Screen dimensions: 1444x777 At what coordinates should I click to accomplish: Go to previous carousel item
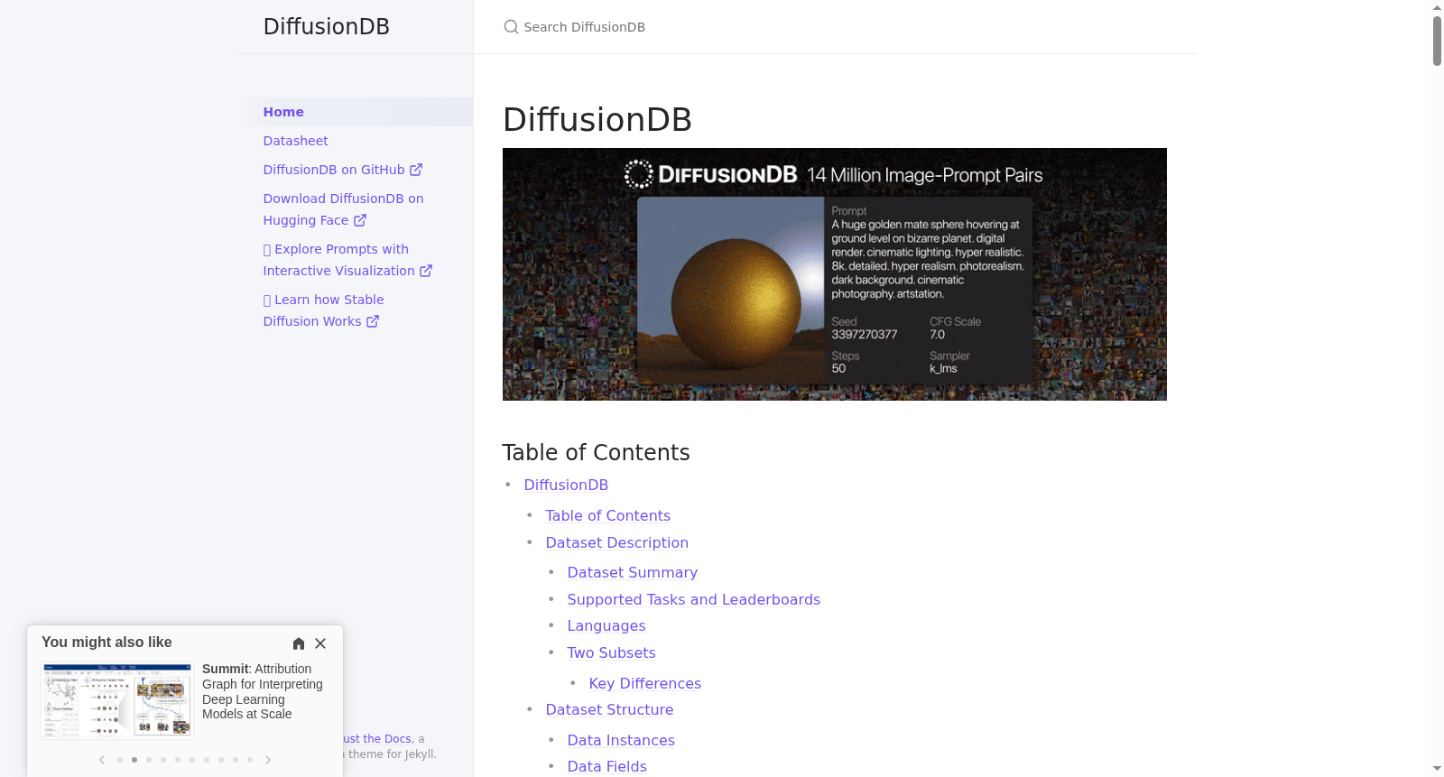[x=102, y=760]
